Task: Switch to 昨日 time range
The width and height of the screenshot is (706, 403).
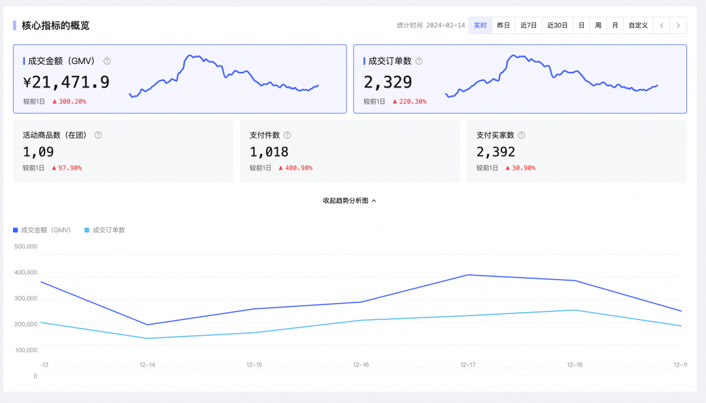Action: (503, 25)
